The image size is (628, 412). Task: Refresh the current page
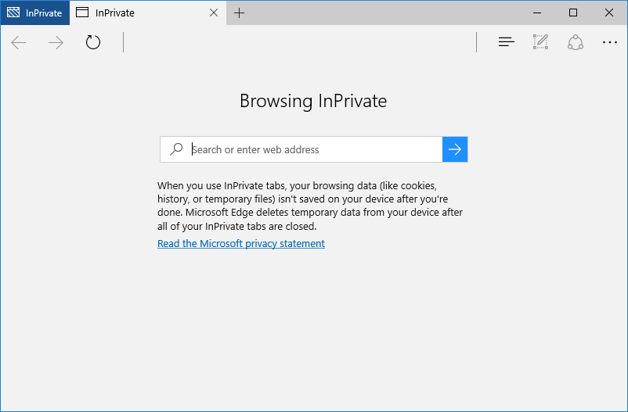click(93, 42)
